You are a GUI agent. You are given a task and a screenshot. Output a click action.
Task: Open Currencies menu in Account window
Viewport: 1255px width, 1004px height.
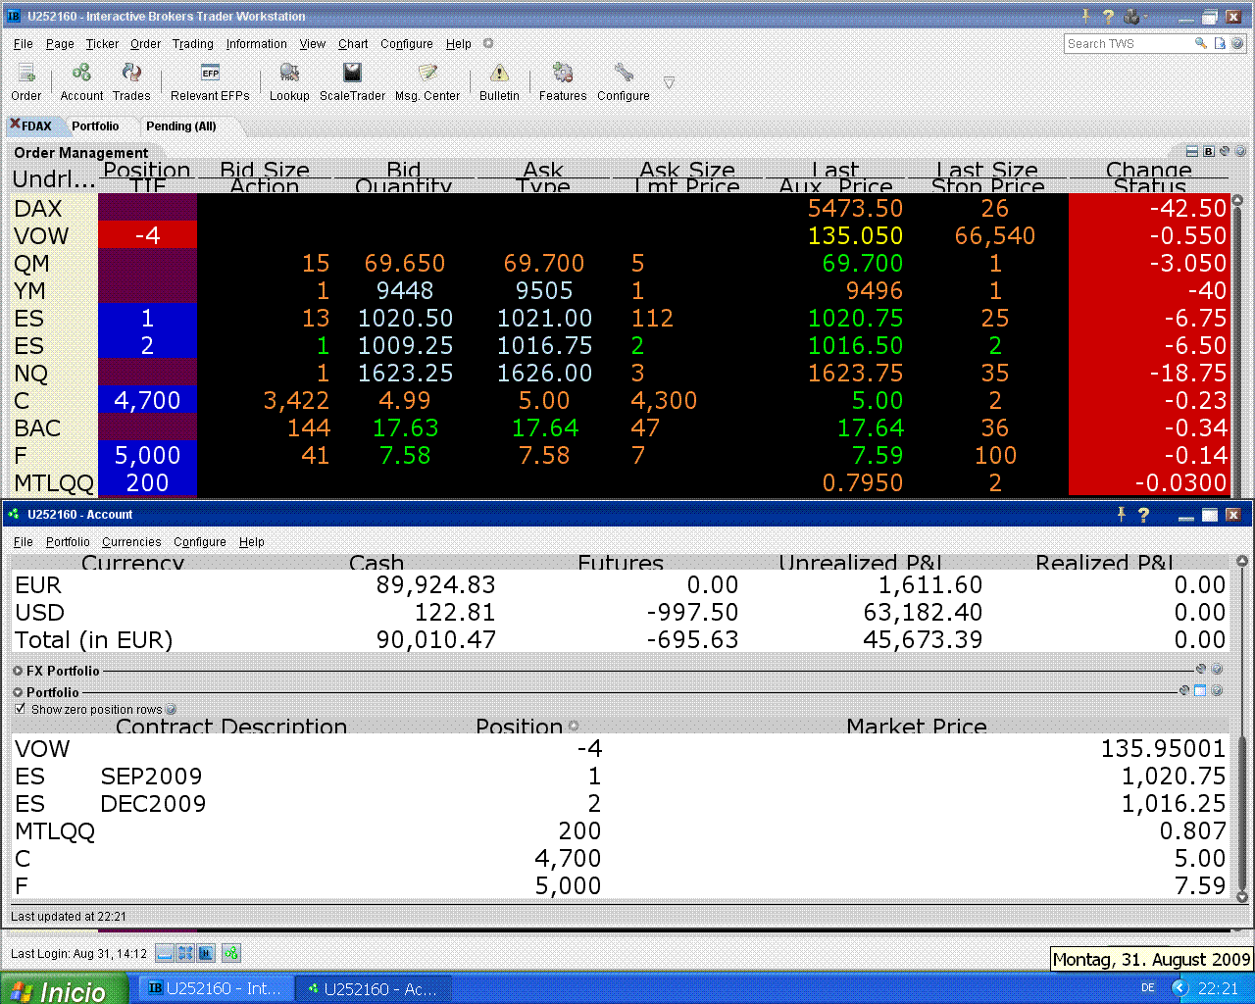tap(131, 542)
